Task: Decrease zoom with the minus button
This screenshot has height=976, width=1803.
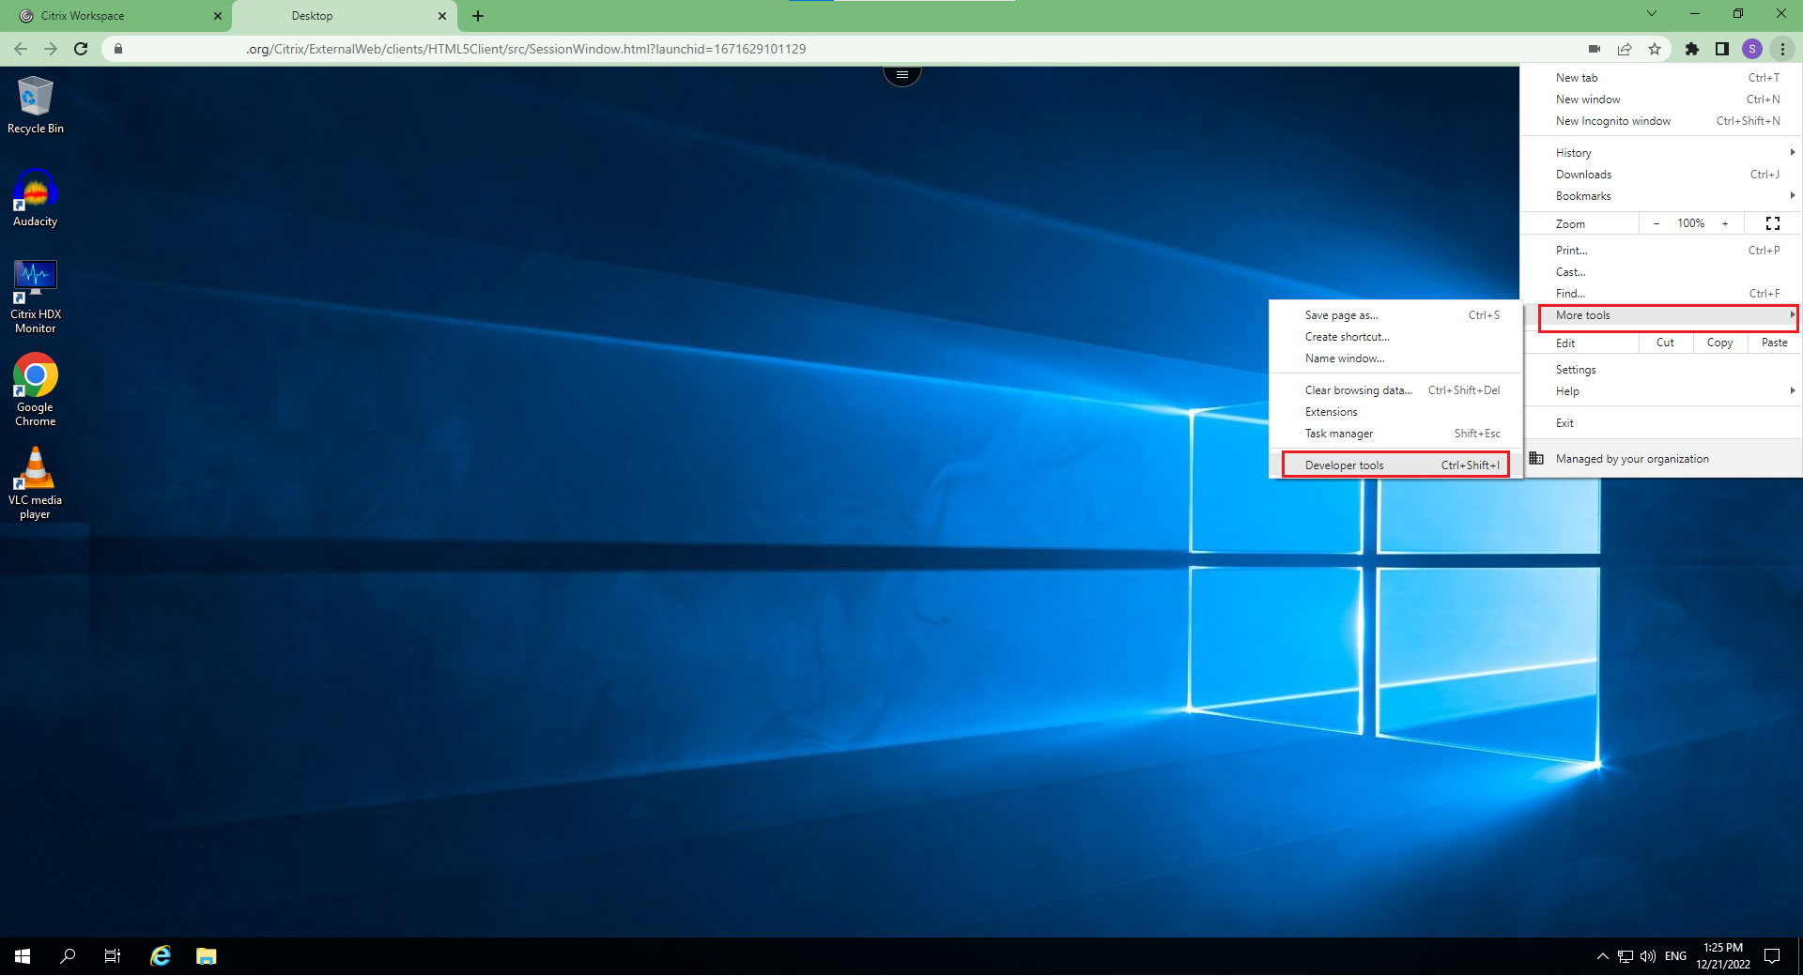Action: point(1657,223)
